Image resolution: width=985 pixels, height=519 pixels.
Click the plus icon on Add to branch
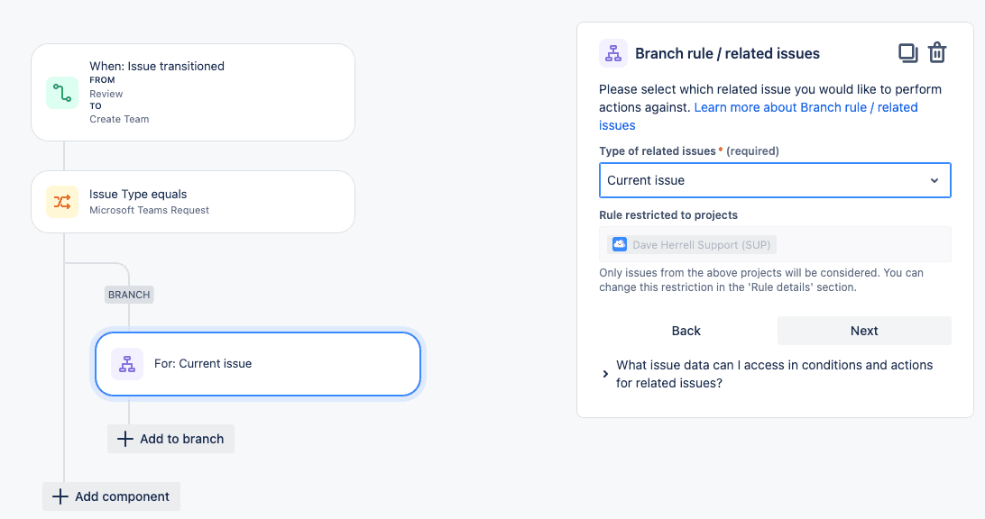pos(124,439)
